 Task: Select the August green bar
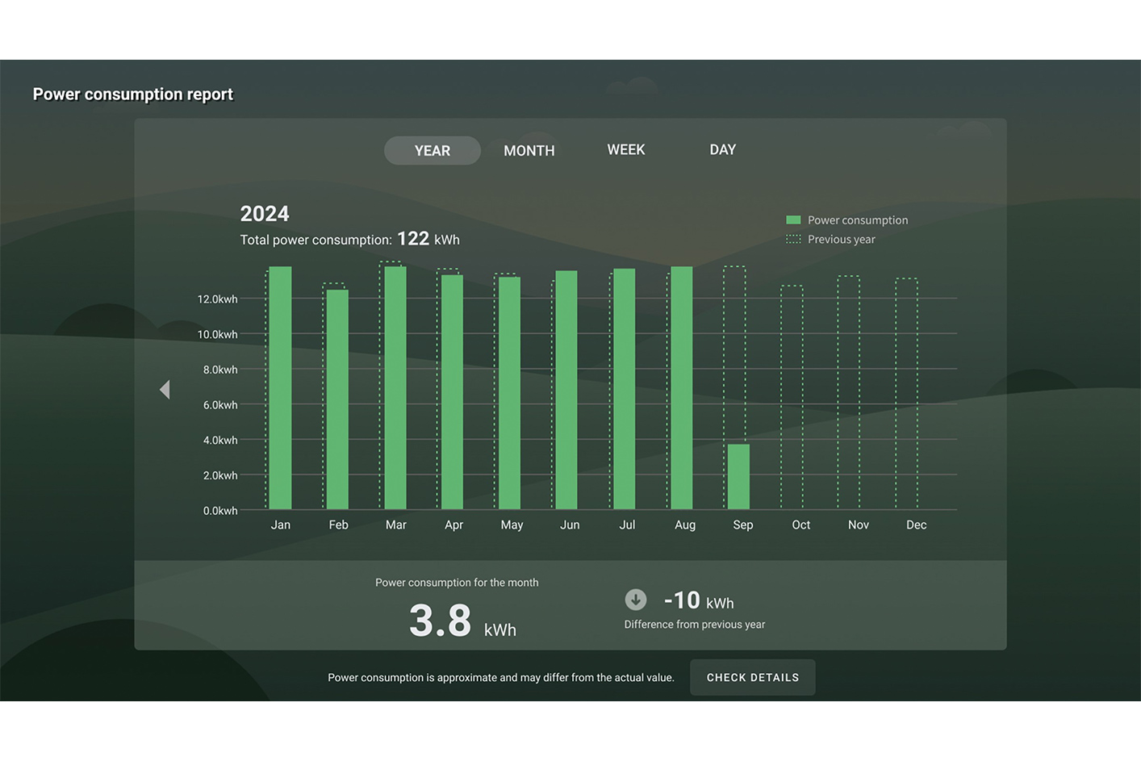682,387
